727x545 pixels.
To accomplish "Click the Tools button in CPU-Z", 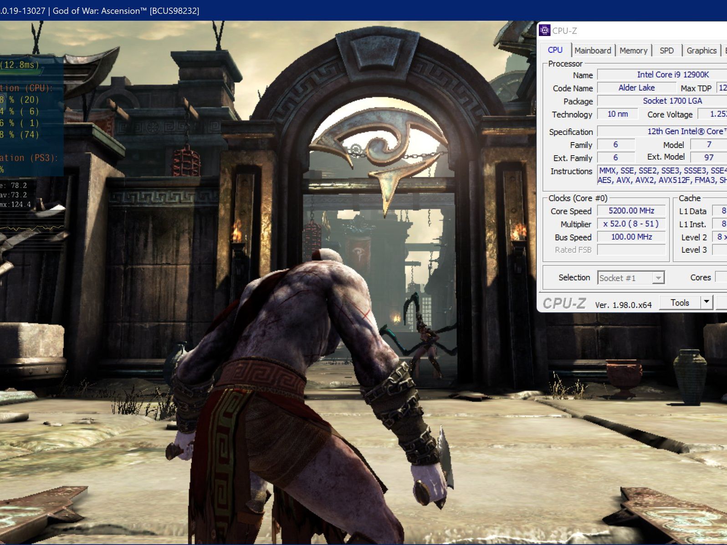I will point(680,303).
